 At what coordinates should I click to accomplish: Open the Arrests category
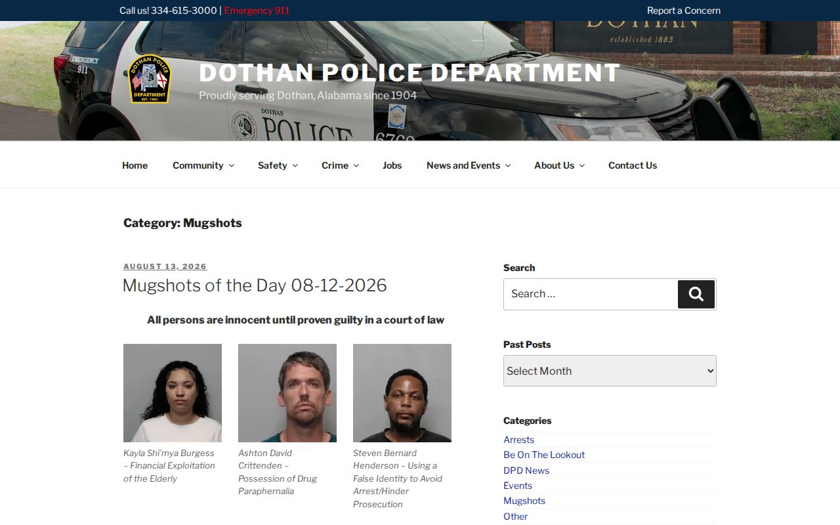(x=518, y=440)
